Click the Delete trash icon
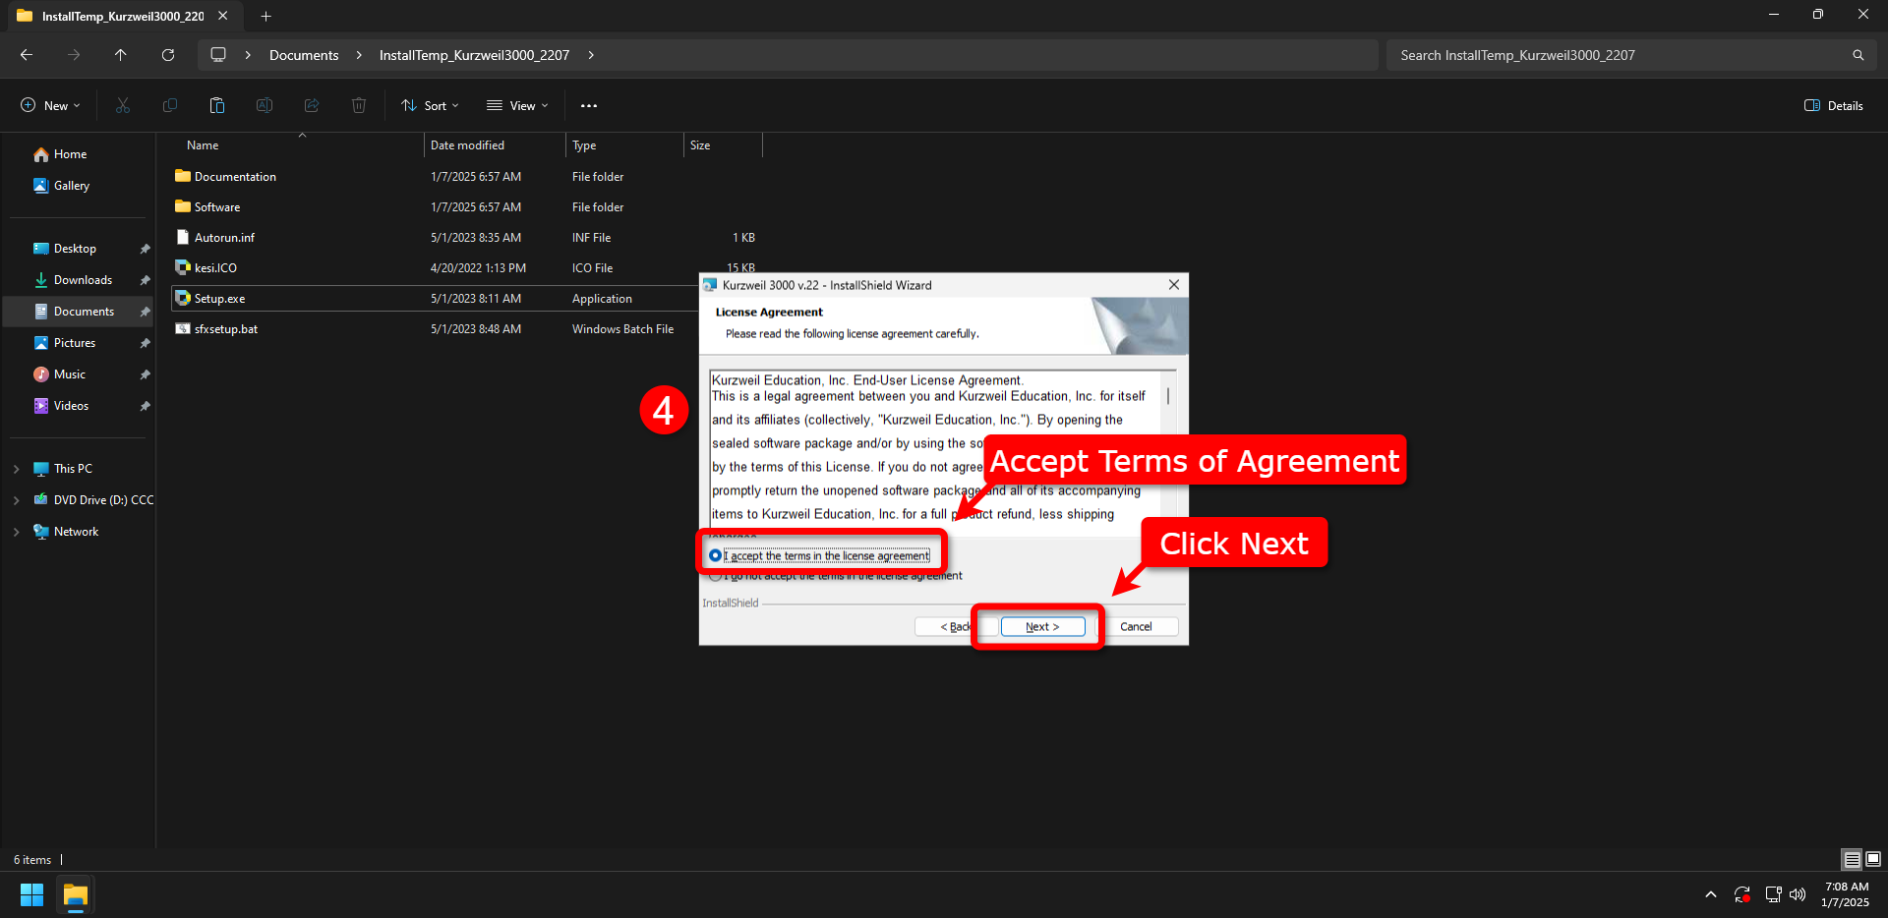Image resolution: width=1888 pixels, height=918 pixels. pos(359,105)
